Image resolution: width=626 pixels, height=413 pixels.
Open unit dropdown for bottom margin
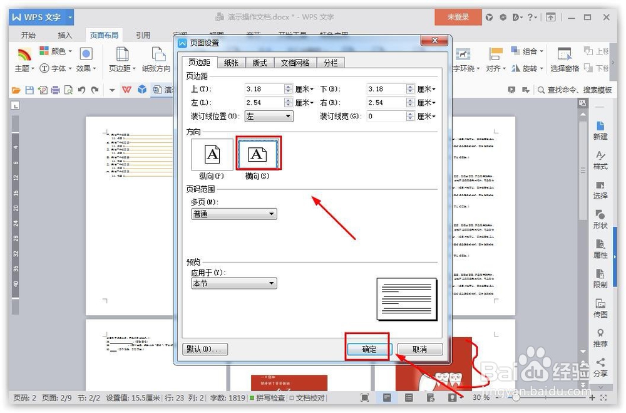click(426, 89)
